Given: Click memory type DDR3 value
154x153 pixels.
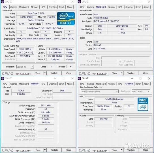Looking at the screenshot, I should [21, 91].
